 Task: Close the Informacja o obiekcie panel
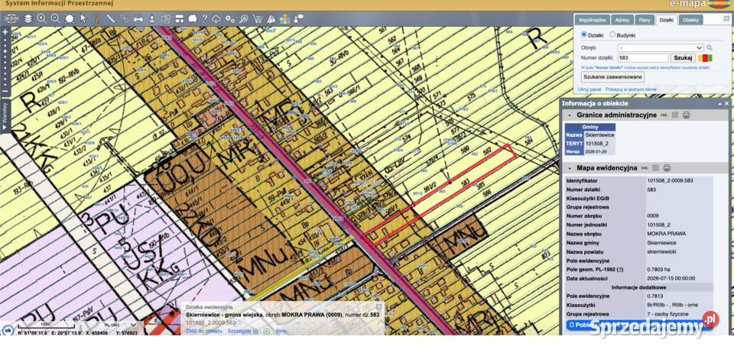click(x=726, y=103)
